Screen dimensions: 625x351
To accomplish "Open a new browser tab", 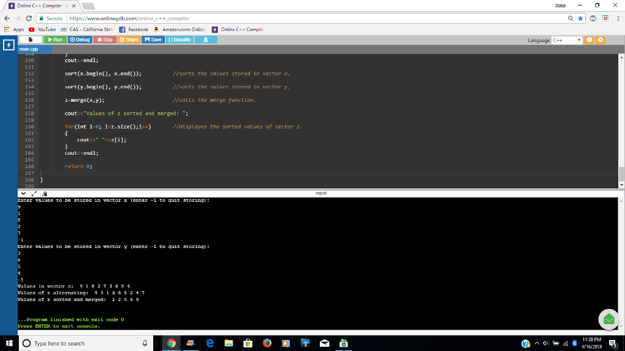I will pyautogui.click(x=88, y=6).
